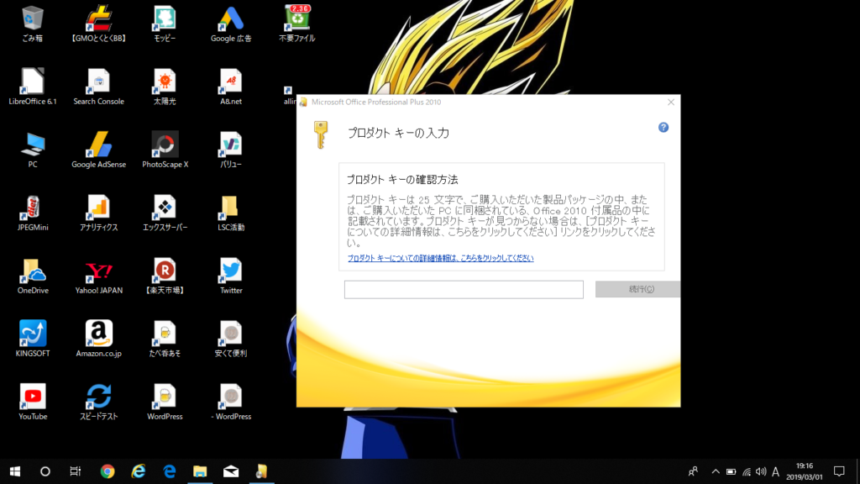Screen dimensions: 860x484
Task: Open the Mail app from taskbar
Action: click(231, 471)
